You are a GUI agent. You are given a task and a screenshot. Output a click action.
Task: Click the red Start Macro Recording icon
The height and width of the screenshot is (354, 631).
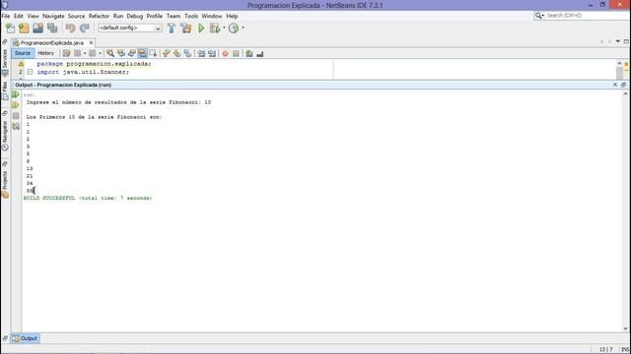[x=226, y=53]
